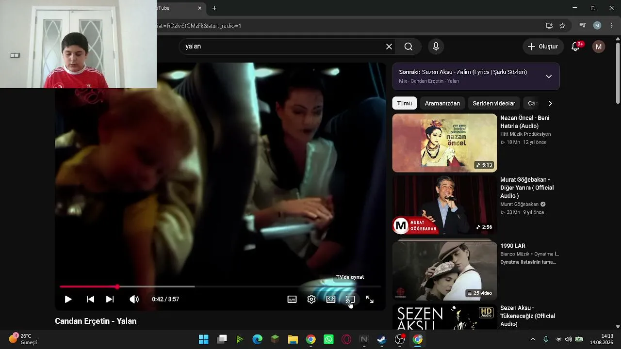Open YouTube notifications bell

pos(576,47)
